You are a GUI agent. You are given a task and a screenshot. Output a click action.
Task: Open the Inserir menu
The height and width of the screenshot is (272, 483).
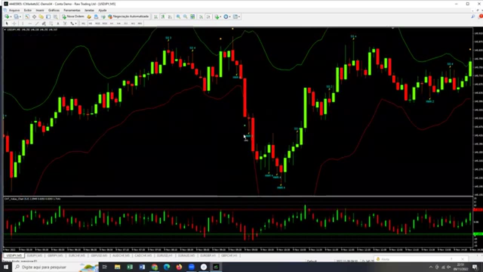point(40,10)
